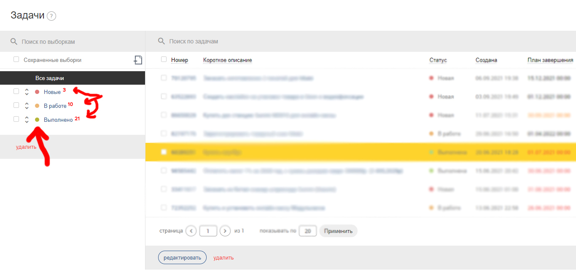Toggle the select-all checkbox in the Номер header
Screen dimensions: 576x273
pos(164,59)
